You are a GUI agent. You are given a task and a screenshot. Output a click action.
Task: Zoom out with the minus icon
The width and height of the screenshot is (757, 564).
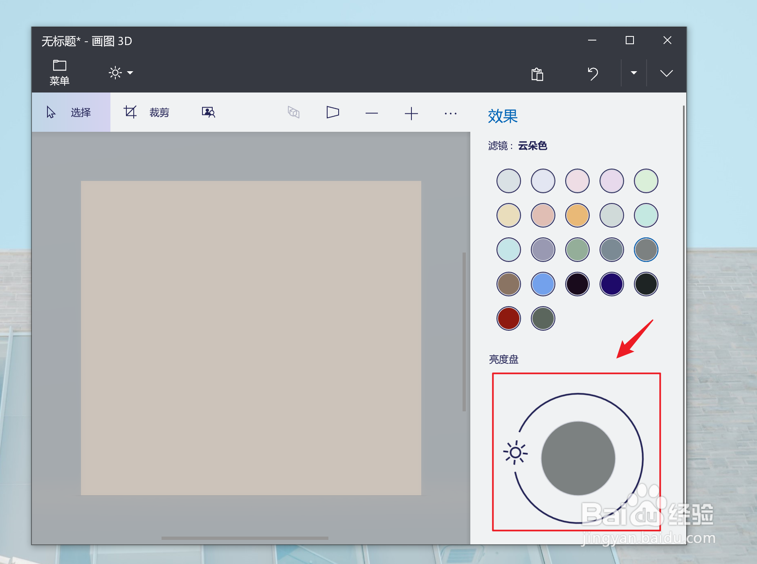(372, 113)
